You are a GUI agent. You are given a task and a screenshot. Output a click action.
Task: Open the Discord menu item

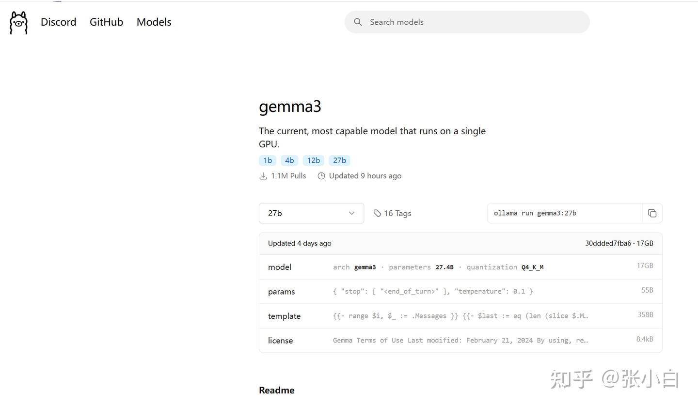[58, 22]
